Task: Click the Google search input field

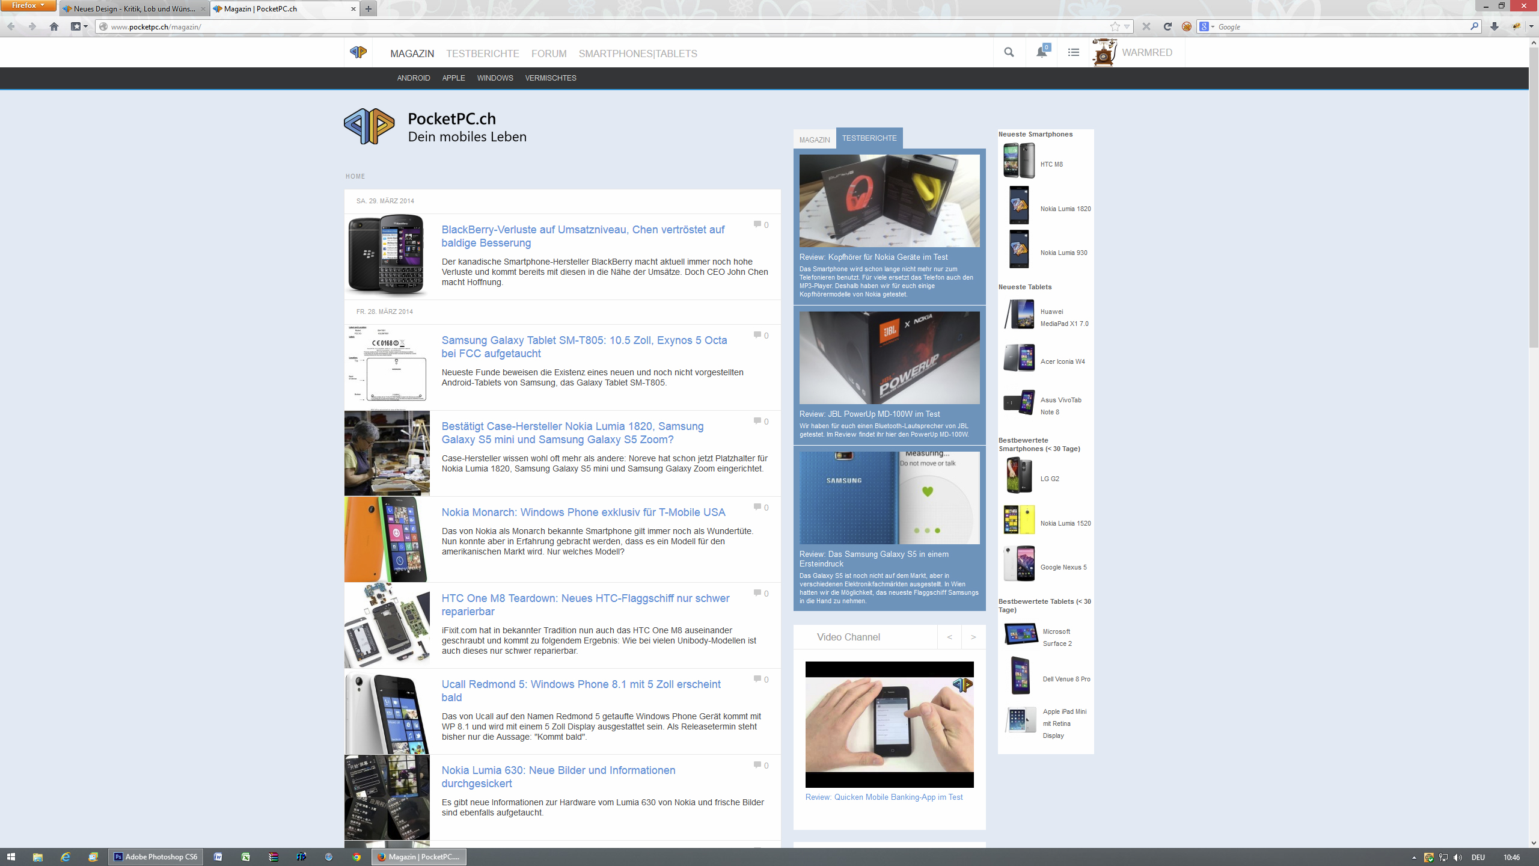Action: 1342,26
